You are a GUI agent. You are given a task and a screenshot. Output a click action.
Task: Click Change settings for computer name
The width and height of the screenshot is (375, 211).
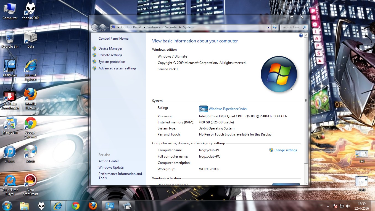[x=285, y=150]
